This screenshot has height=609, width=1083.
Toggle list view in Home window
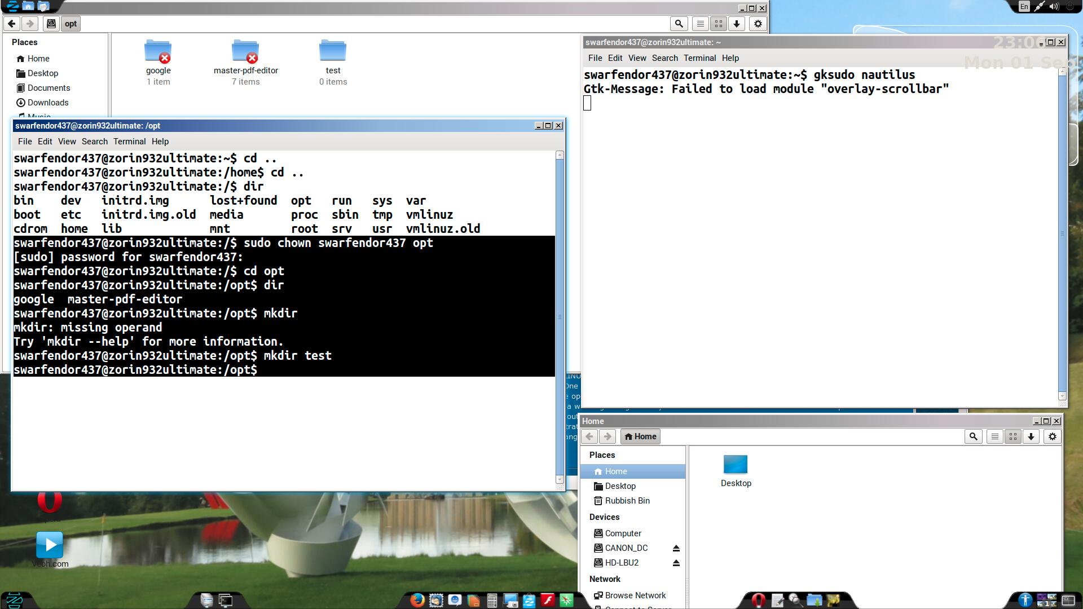click(x=994, y=436)
